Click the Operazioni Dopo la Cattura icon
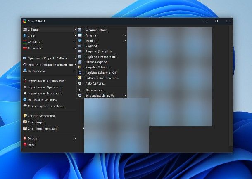 [x=25, y=58]
